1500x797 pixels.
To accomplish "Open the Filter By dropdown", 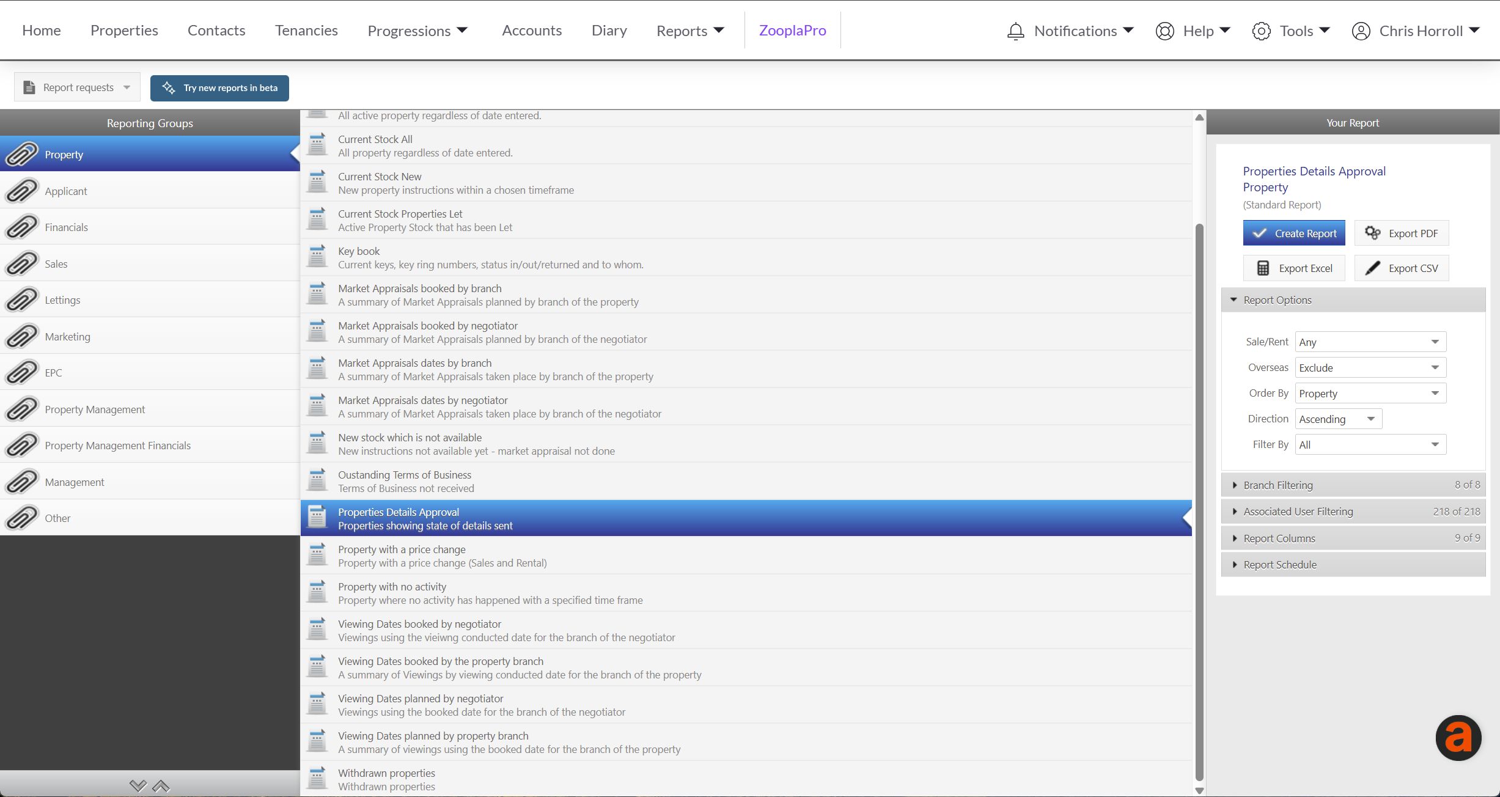I will pyautogui.click(x=1370, y=444).
